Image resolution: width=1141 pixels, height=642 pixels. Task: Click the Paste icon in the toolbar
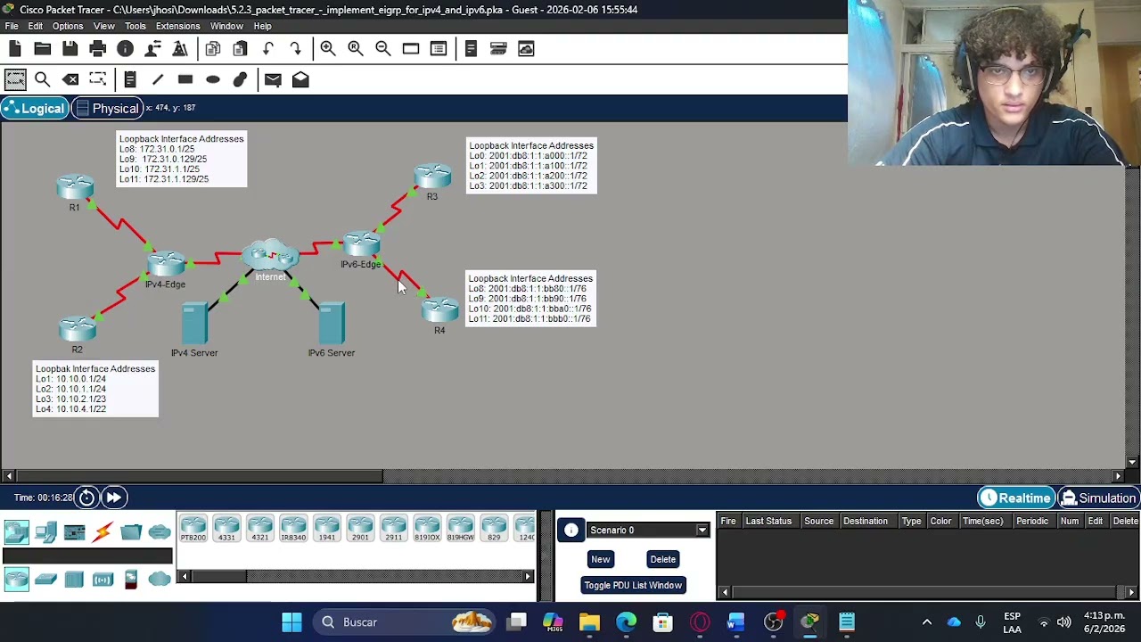point(240,49)
